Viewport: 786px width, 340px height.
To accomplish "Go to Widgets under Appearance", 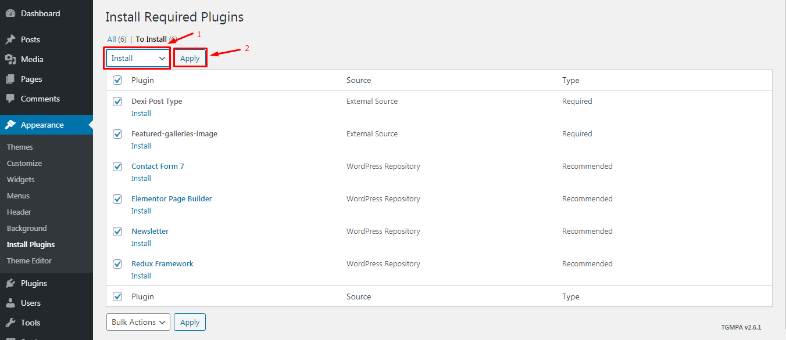I will [20, 179].
